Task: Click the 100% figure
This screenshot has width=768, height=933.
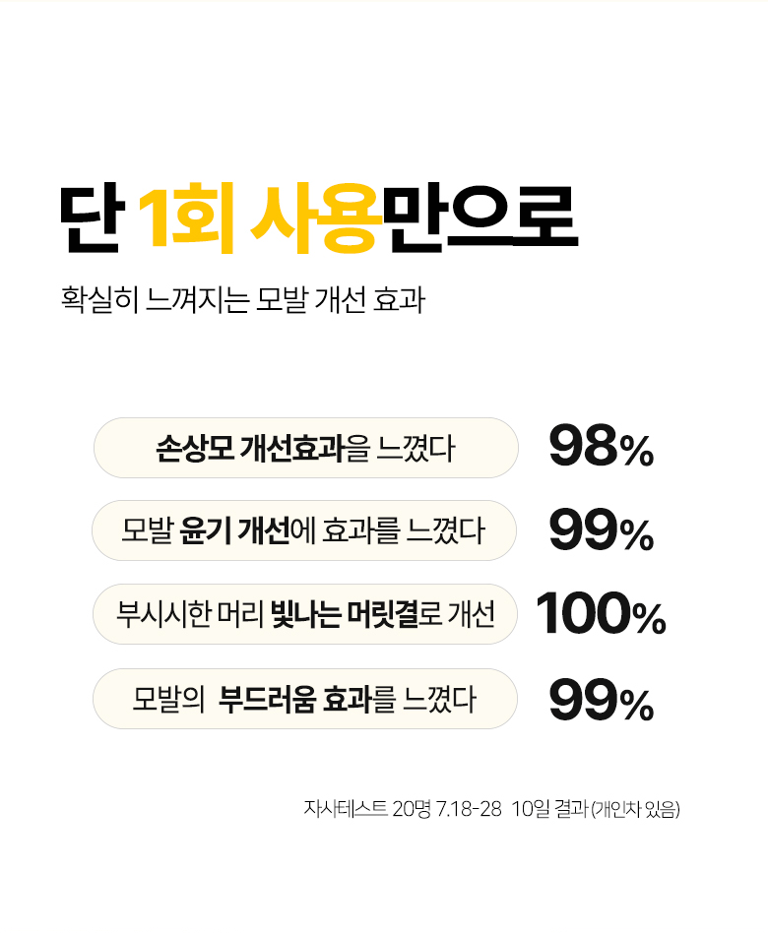Action: (x=601, y=616)
